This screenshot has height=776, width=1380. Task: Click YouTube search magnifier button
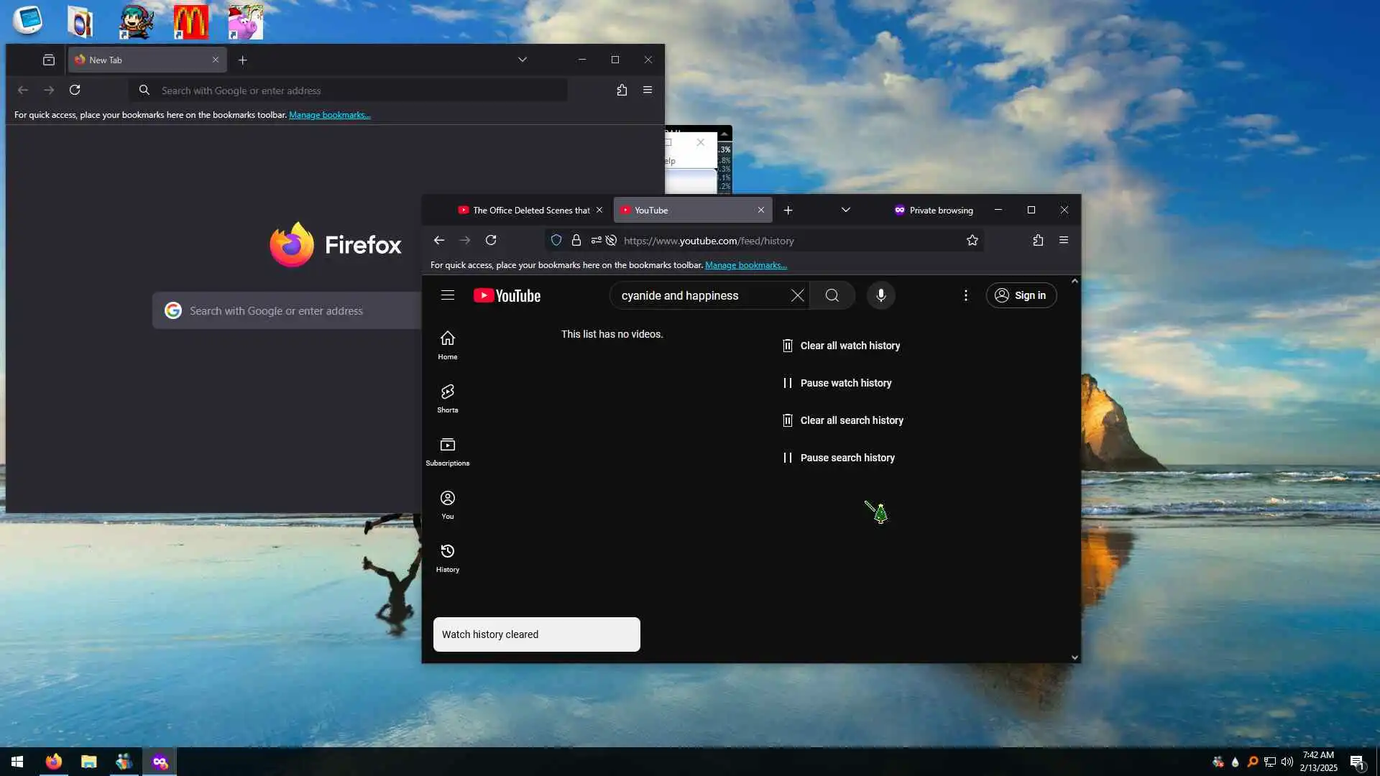832,295
